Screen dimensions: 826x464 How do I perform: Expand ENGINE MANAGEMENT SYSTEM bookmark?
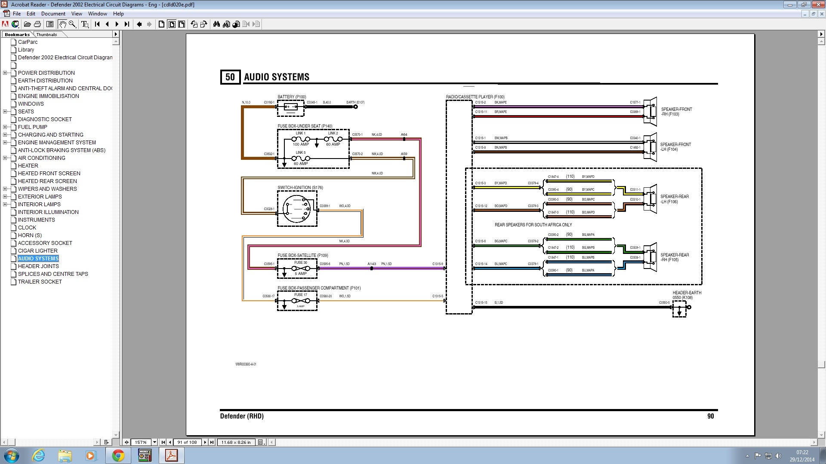(5, 143)
